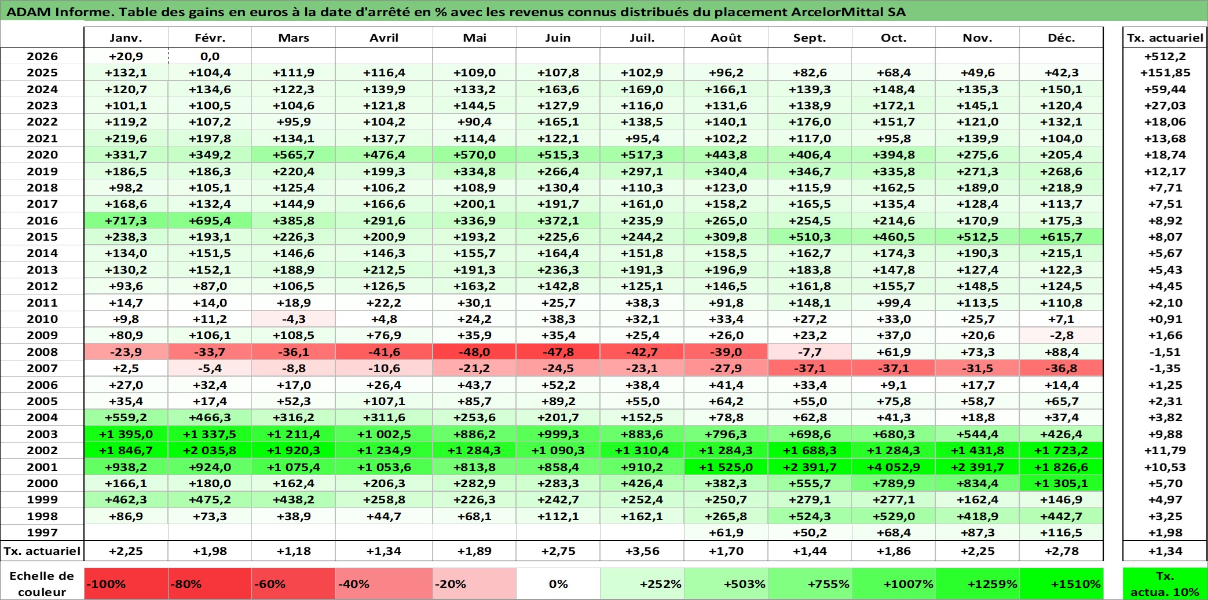Select the ADAM Informe table title bar
The width and height of the screenshot is (1208, 600).
[604, 11]
